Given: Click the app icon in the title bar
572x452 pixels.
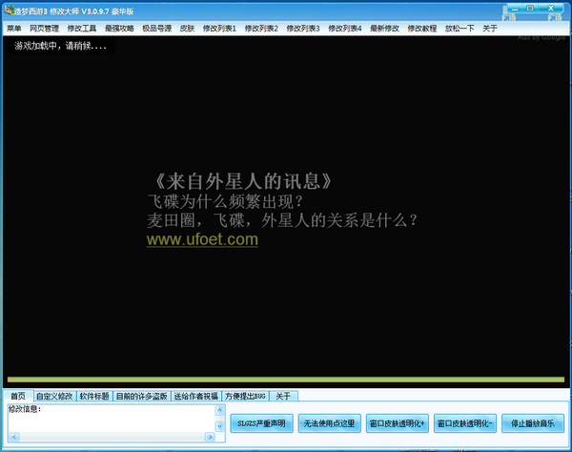Looking at the screenshot, I should pos(8,9).
